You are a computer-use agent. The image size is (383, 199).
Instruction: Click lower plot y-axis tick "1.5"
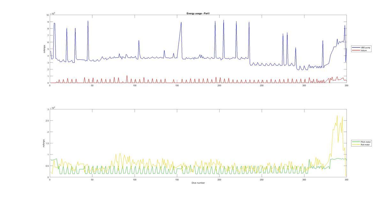47,143
